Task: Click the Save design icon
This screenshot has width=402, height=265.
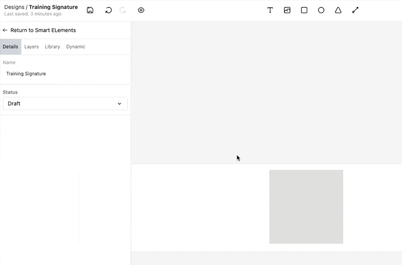Action: pyautogui.click(x=90, y=10)
